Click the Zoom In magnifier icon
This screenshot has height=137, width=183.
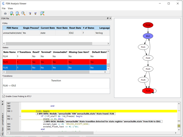click(12, 13)
